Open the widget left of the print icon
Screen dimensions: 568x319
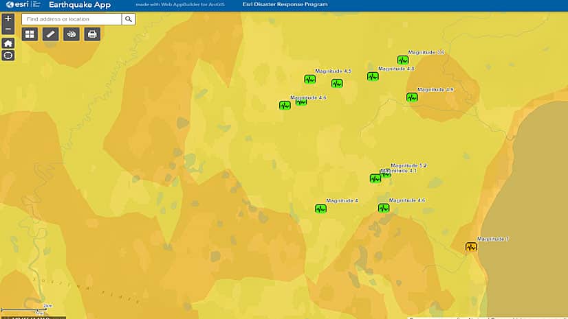[72, 34]
